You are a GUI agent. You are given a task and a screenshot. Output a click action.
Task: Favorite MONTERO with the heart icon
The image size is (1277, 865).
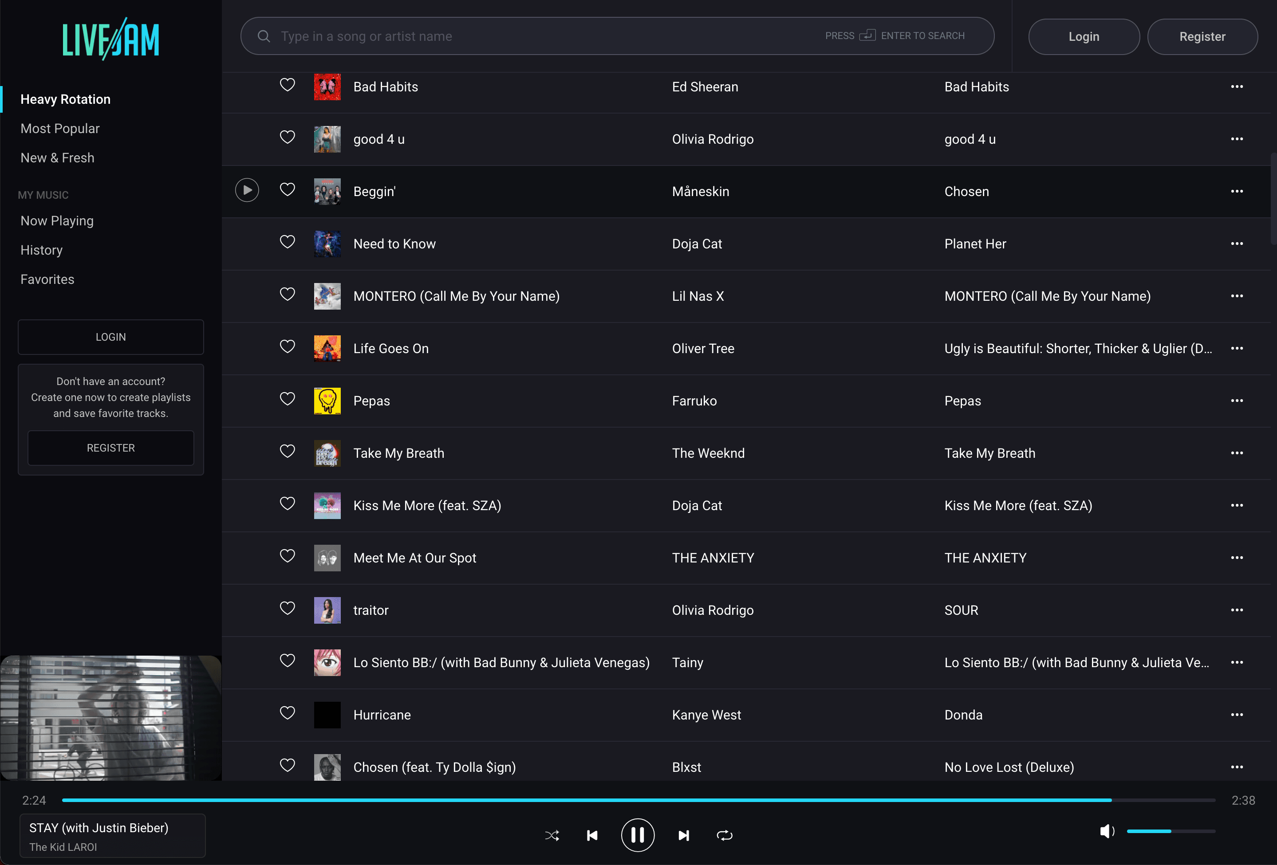click(x=288, y=294)
